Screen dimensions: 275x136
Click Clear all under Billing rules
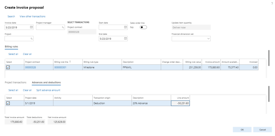pyautogui.click(x=27, y=54)
